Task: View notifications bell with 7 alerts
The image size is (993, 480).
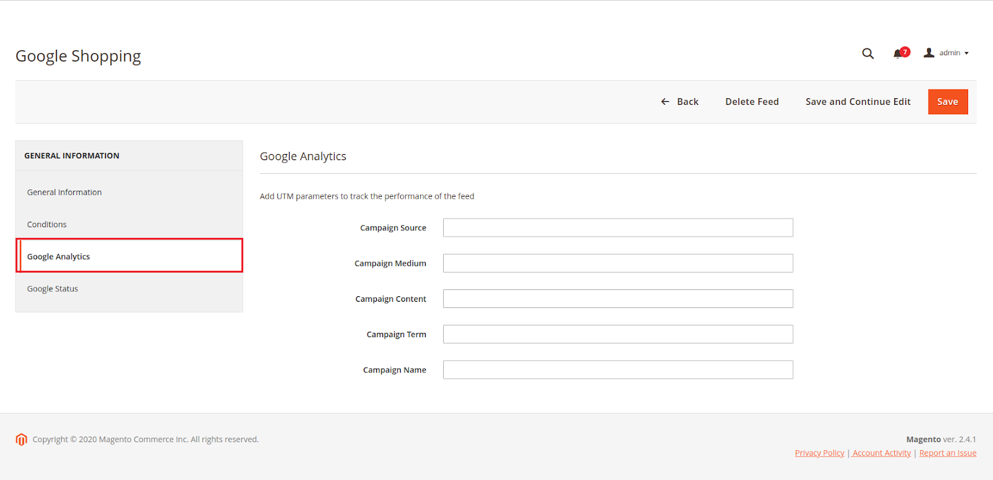Action: point(901,53)
